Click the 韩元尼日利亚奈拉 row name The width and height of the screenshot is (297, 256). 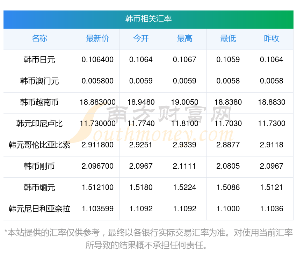tap(39, 209)
